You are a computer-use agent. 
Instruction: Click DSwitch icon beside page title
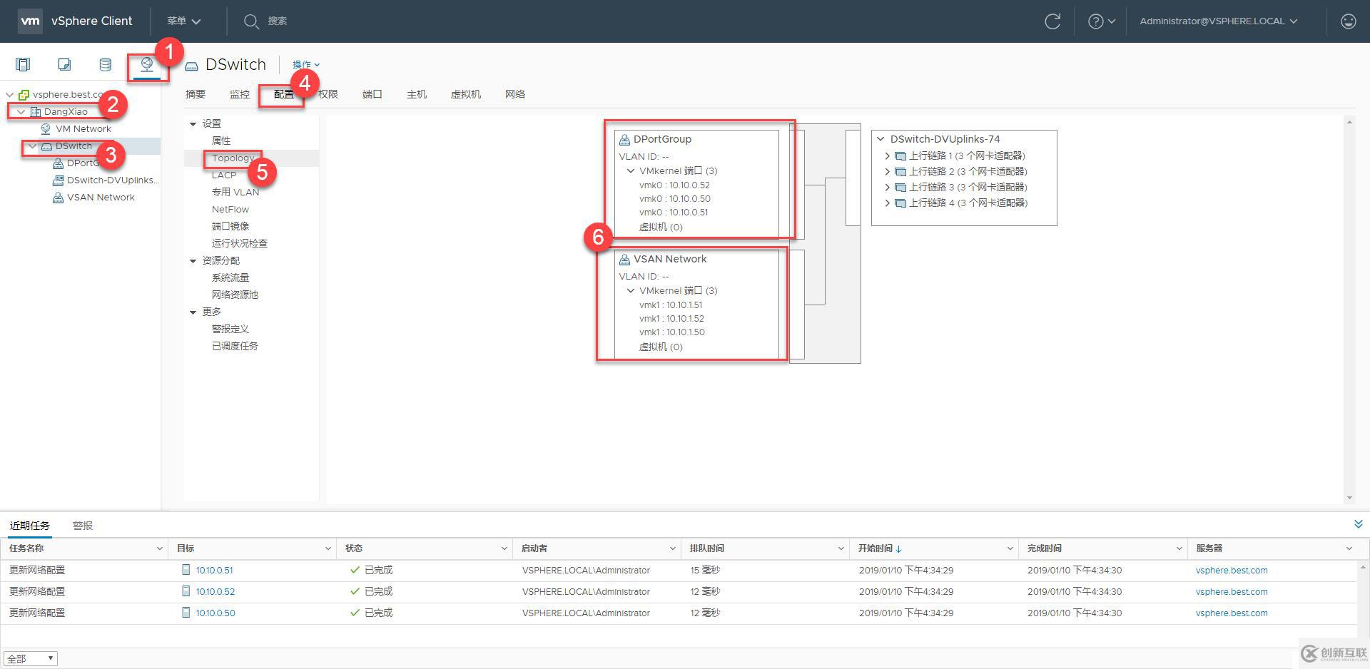(191, 66)
